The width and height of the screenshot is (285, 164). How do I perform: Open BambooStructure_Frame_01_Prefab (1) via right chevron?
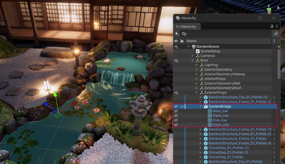tap(274, 130)
